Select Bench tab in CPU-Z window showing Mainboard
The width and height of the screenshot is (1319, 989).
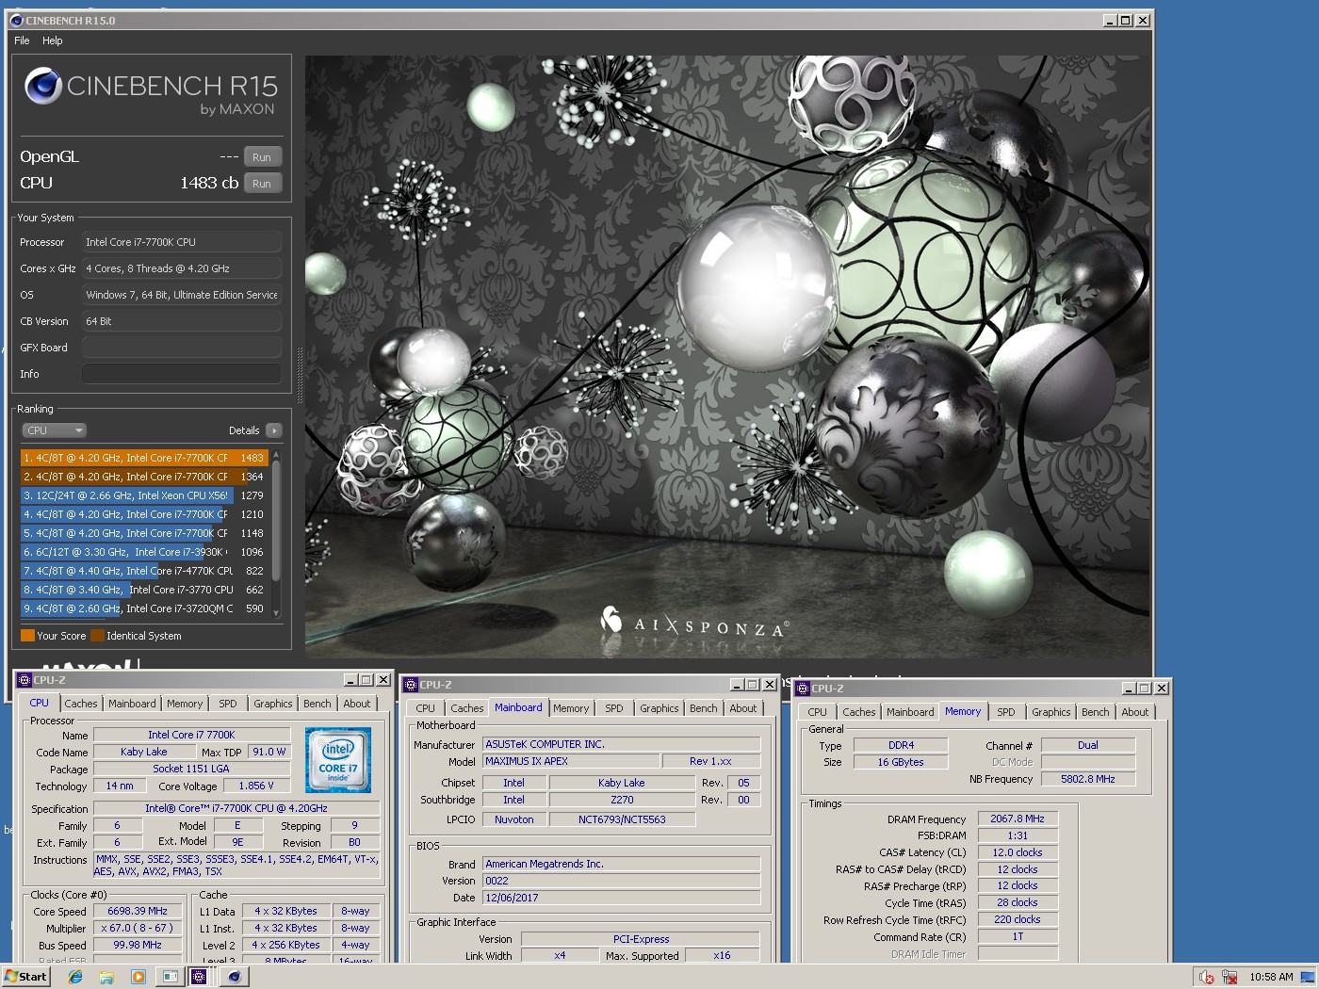pyautogui.click(x=704, y=708)
